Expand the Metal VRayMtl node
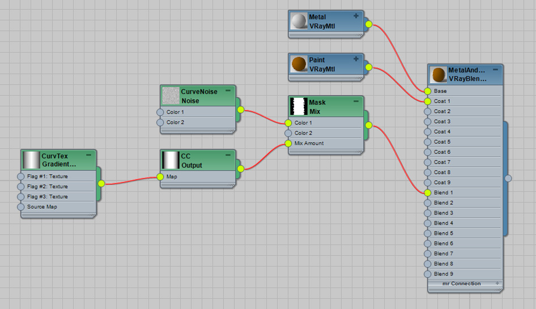Screen dimensions: 536x309 coord(356,16)
